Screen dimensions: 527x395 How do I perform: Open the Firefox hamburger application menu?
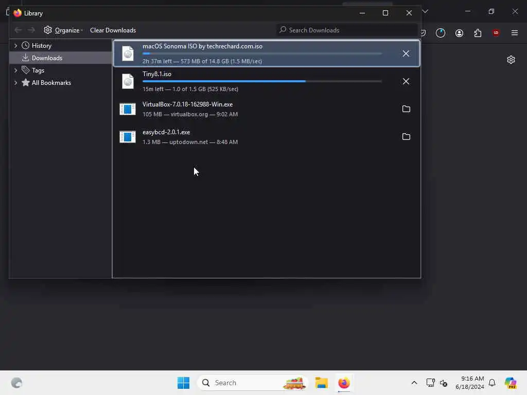(514, 33)
